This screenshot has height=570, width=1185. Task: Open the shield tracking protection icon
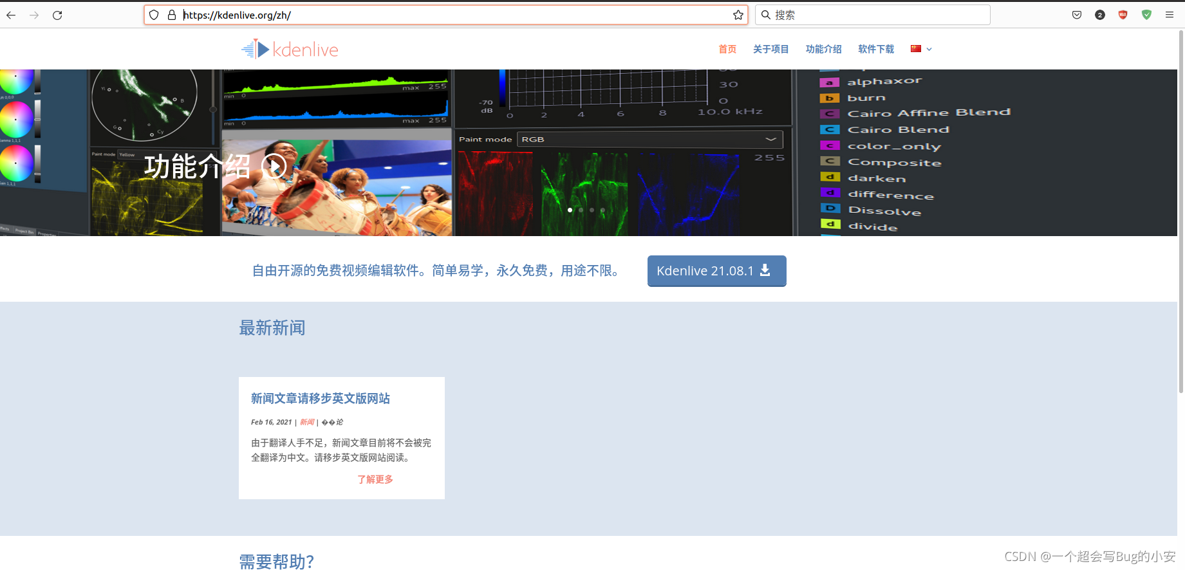154,15
